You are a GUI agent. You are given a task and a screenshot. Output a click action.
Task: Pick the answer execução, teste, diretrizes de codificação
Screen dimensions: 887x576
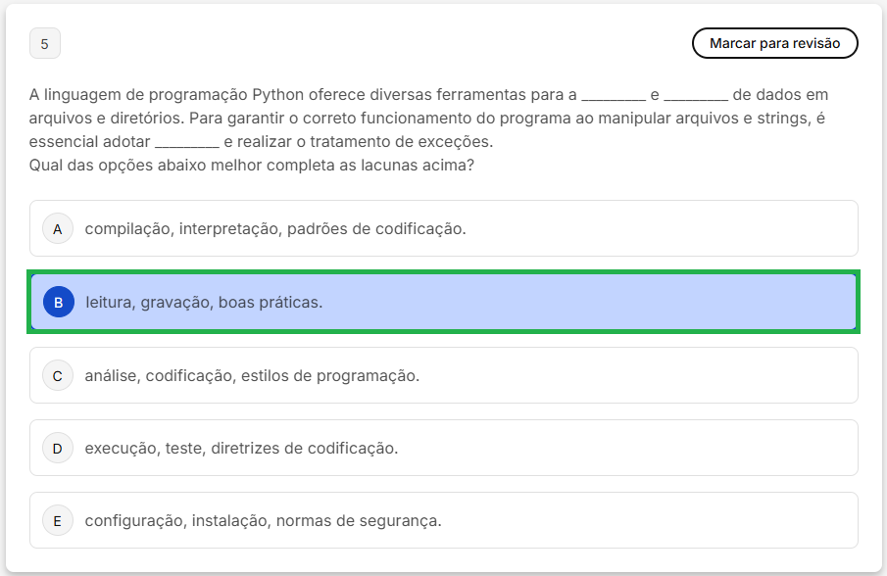coord(241,449)
